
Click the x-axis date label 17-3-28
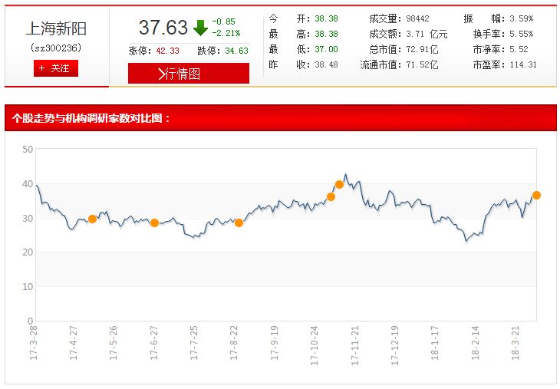click(33, 343)
